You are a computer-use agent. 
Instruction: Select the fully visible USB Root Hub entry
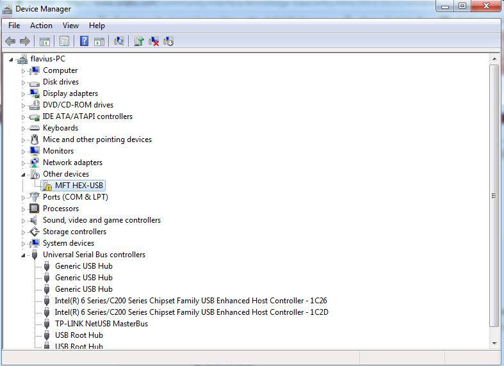(79, 335)
